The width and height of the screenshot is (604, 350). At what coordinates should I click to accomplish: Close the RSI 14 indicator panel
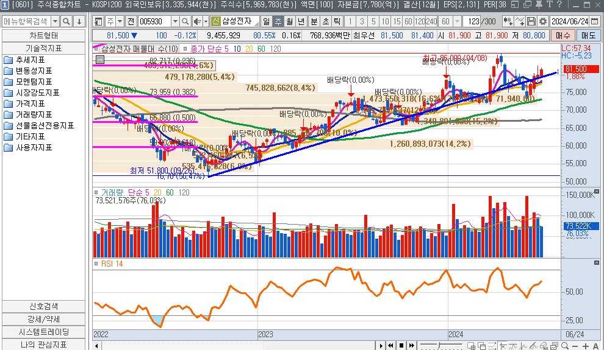597,264
